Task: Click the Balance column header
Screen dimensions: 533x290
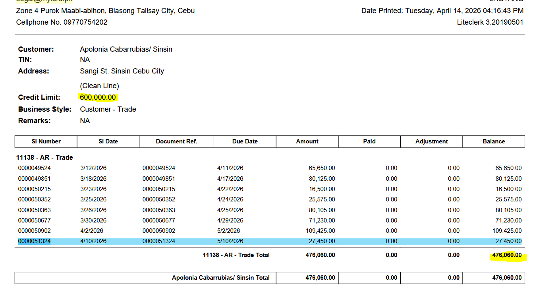Action: point(494,141)
